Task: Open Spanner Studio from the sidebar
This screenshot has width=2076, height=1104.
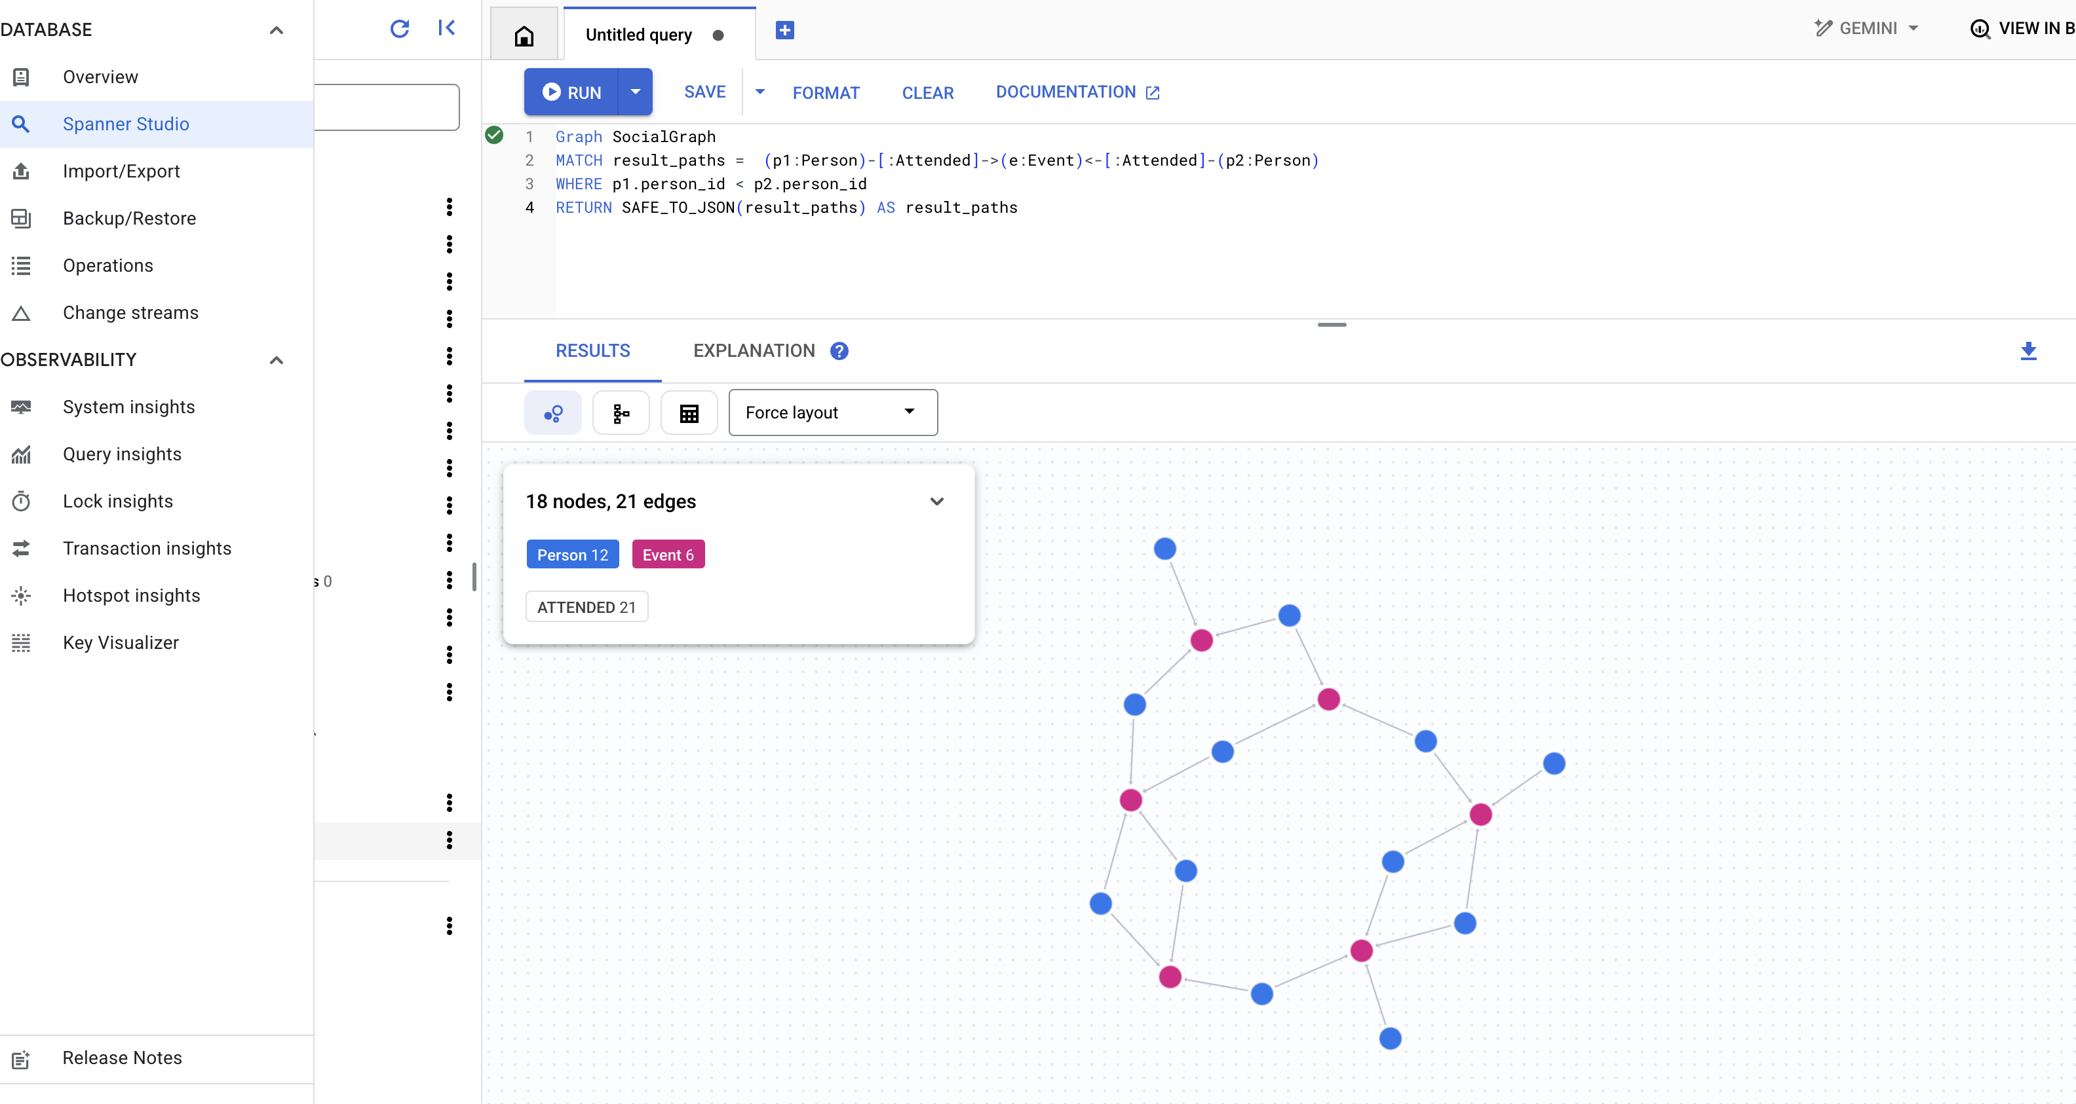Action: (126, 124)
